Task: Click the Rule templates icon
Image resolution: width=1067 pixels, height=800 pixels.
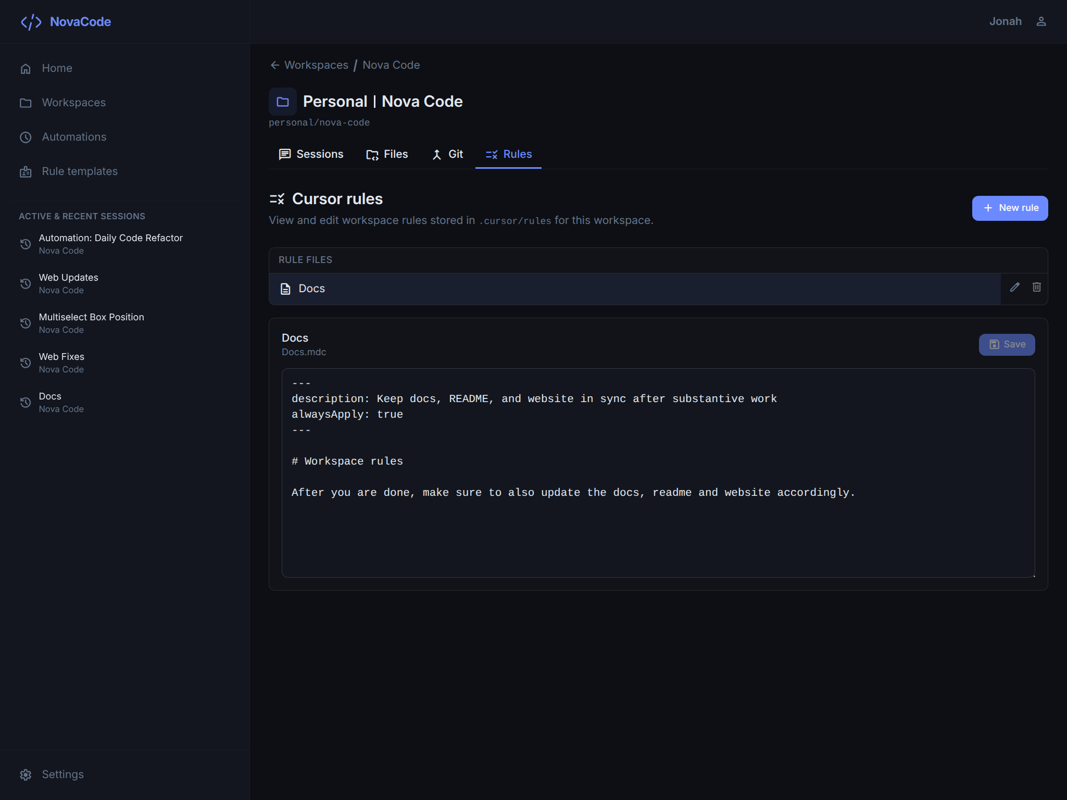Action: pos(26,172)
